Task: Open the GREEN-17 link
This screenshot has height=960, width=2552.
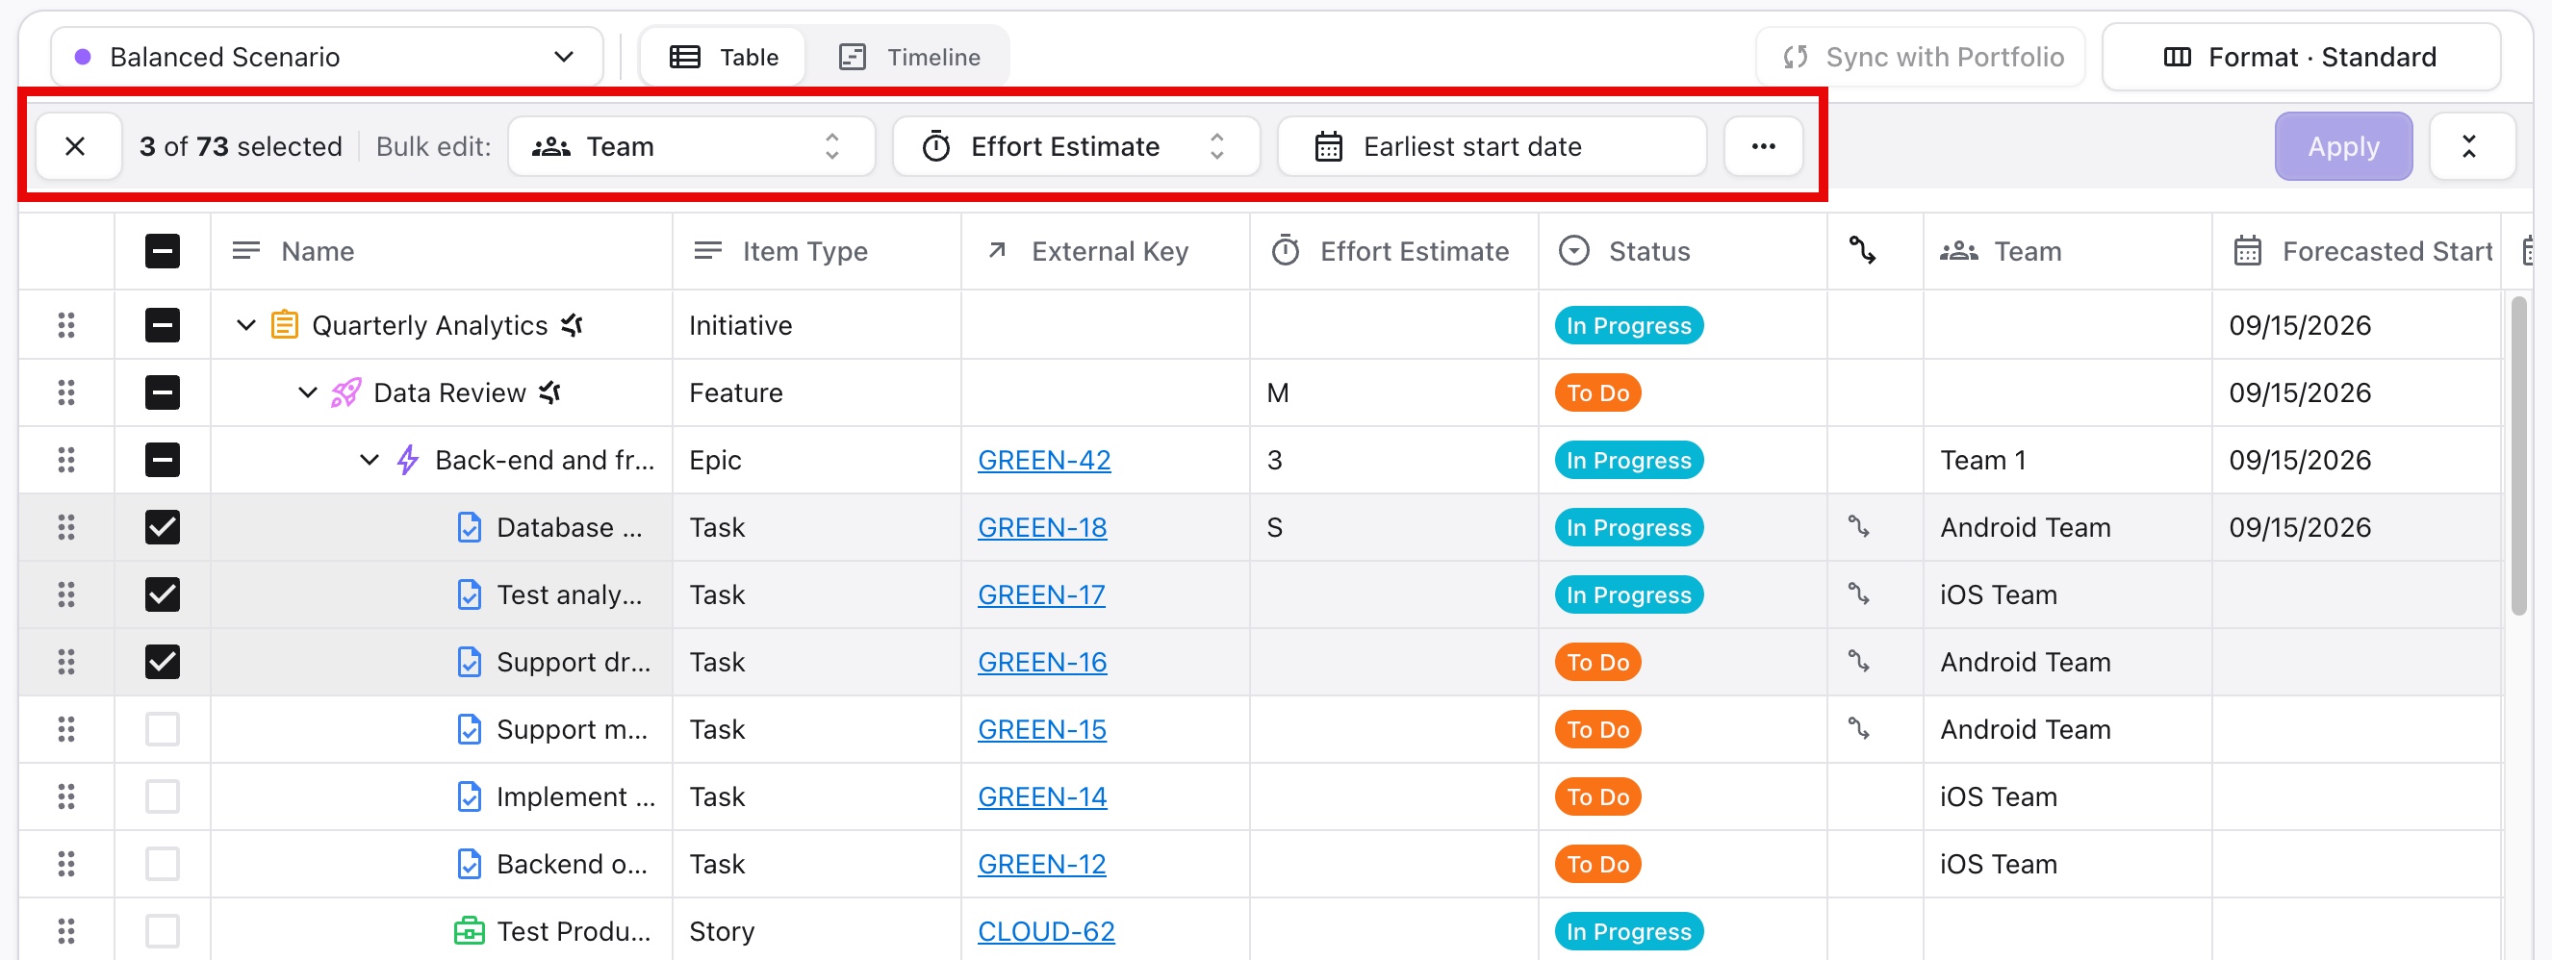Action: coord(1041,594)
